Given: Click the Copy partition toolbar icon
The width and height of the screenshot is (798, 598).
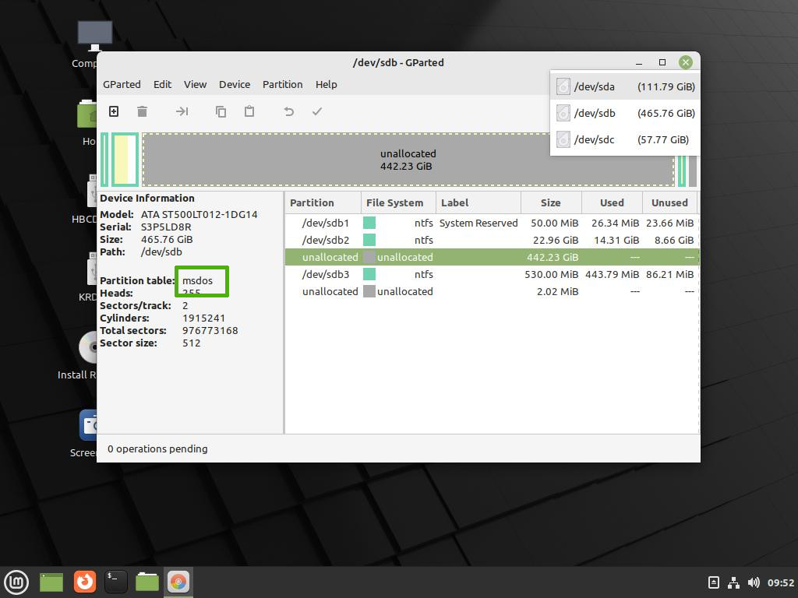Looking at the screenshot, I should coord(221,111).
